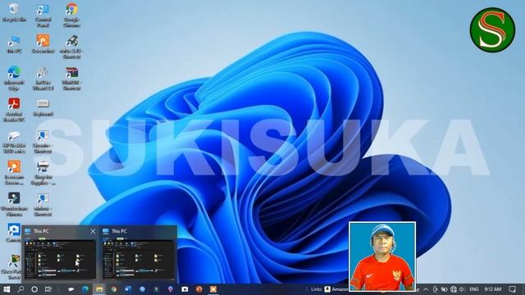Launch Google Chrome from the desktop shortcut
Viewport: 525px width, 295px height.
[x=71, y=16]
